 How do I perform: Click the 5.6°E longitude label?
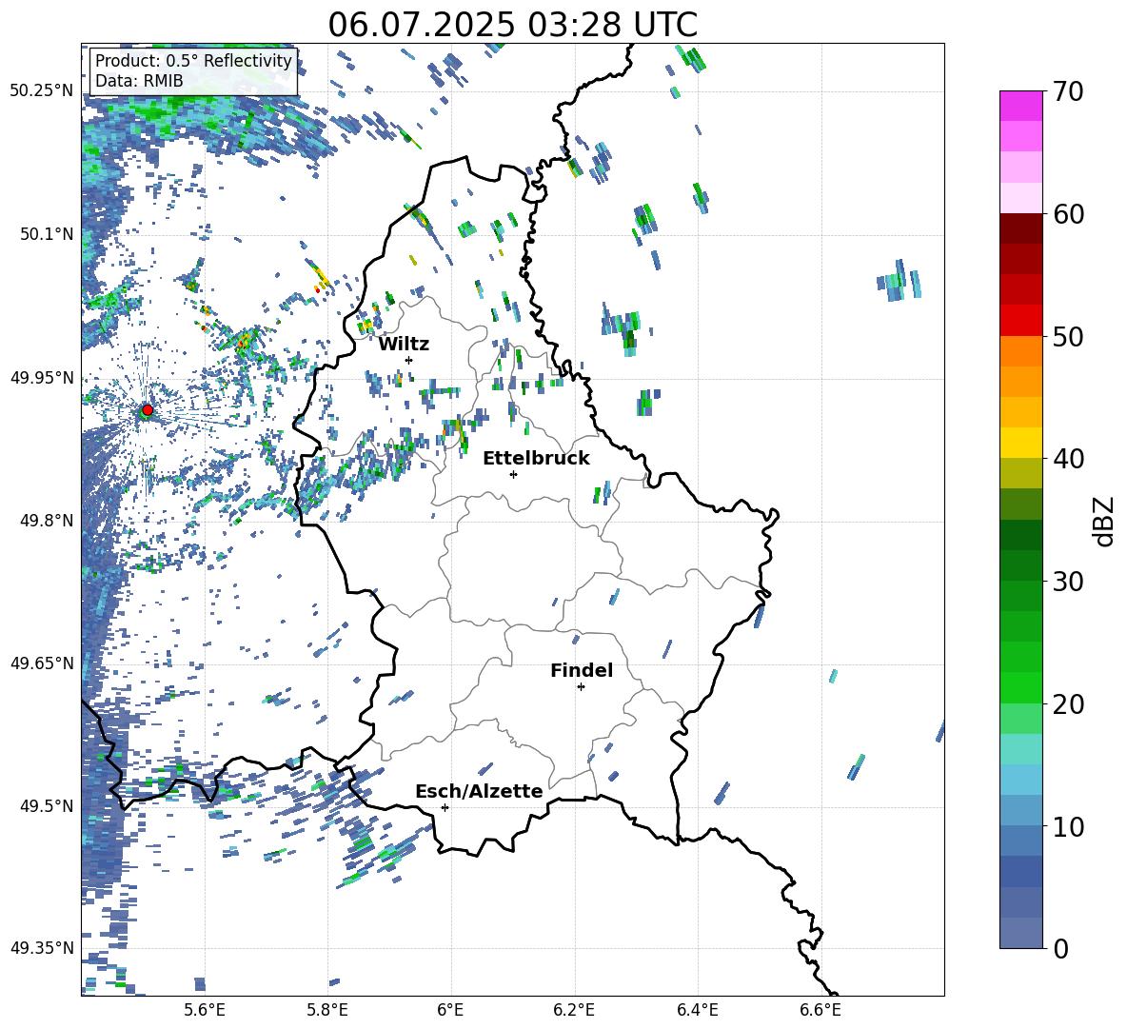pyautogui.click(x=205, y=1010)
